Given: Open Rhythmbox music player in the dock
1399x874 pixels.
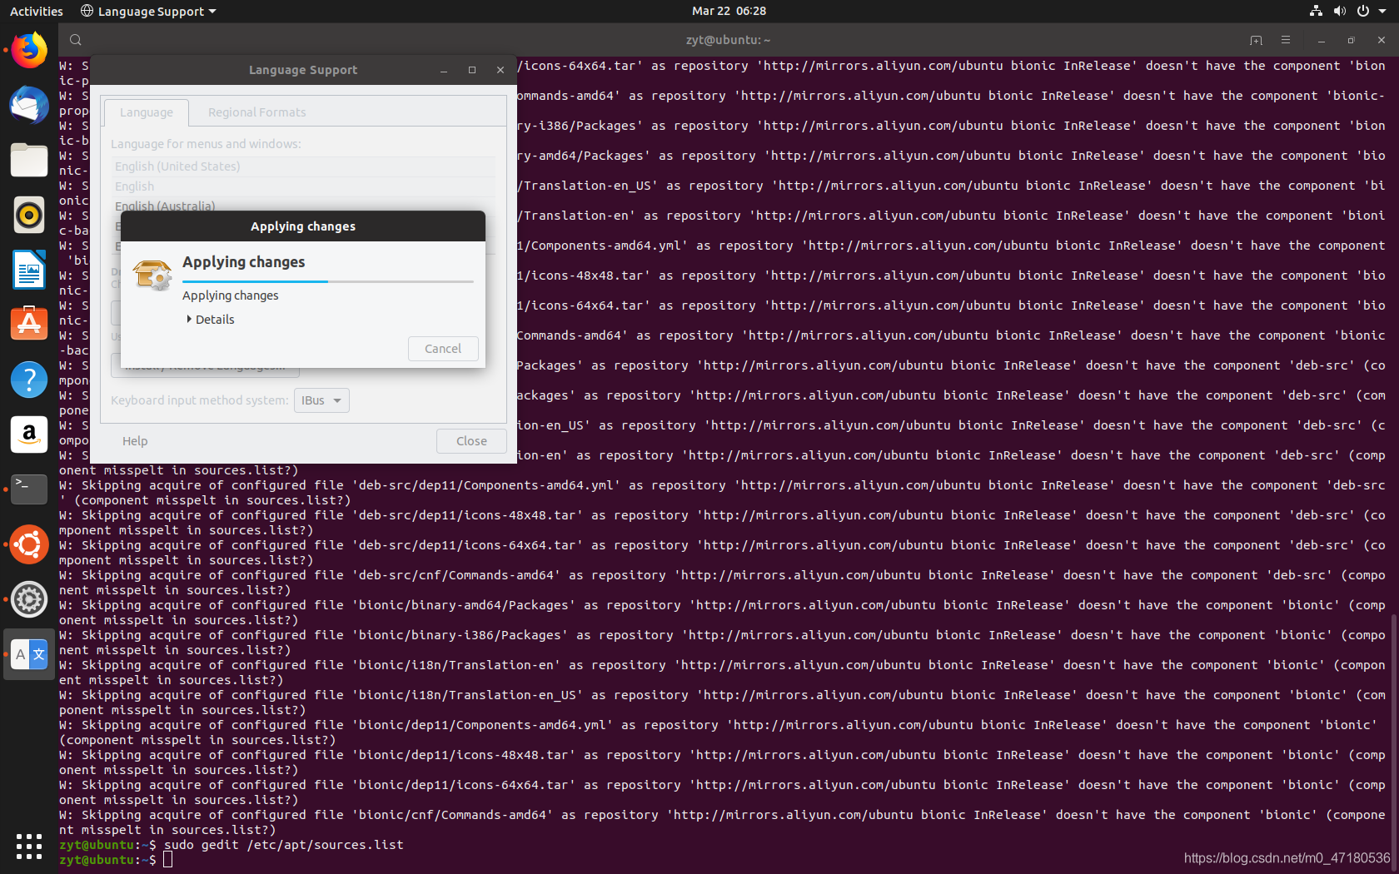Looking at the screenshot, I should 29,215.
